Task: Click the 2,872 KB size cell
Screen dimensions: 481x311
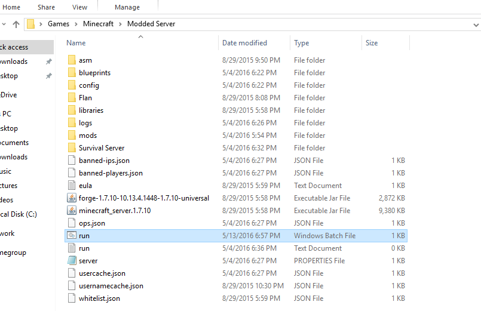Action: pos(392,198)
